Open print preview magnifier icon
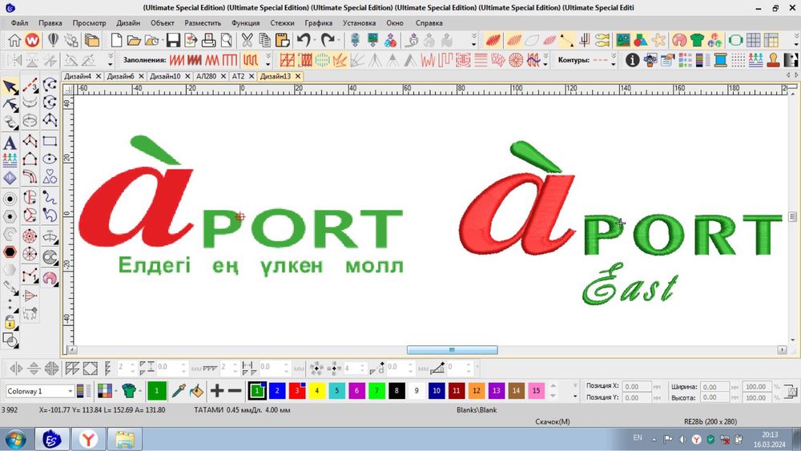This screenshot has height=451, width=801. click(x=227, y=40)
